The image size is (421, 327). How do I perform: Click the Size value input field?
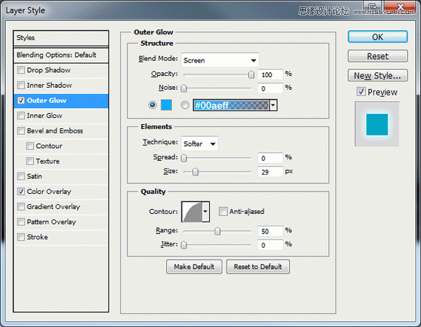point(269,171)
